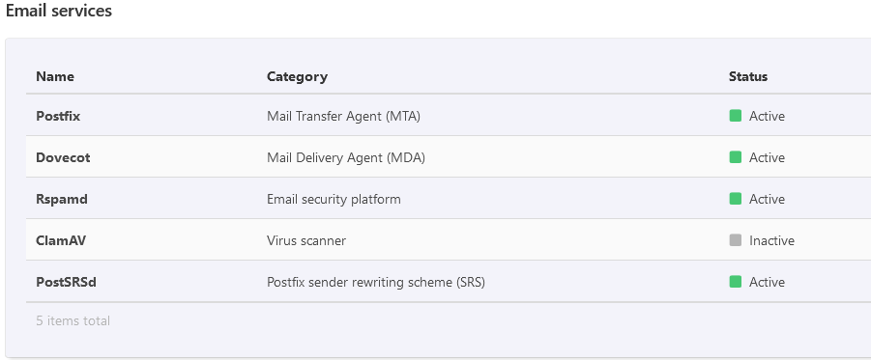Sort by the Category column header
Screen dimensions: 871x360
click(297, 76)
